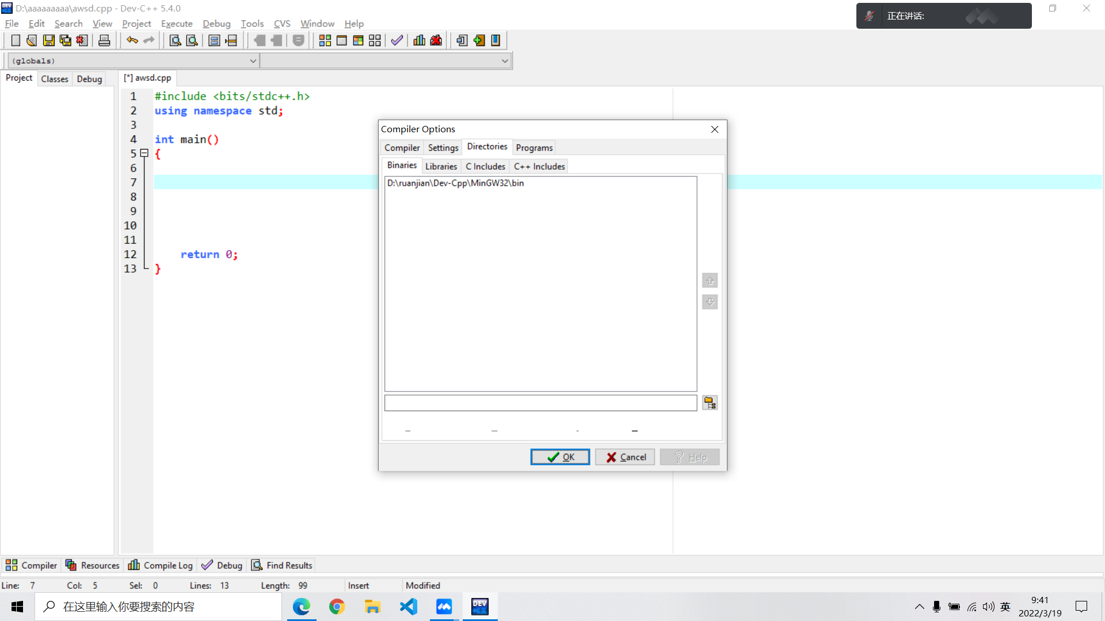Perform a syntax check

pos(396,40)
